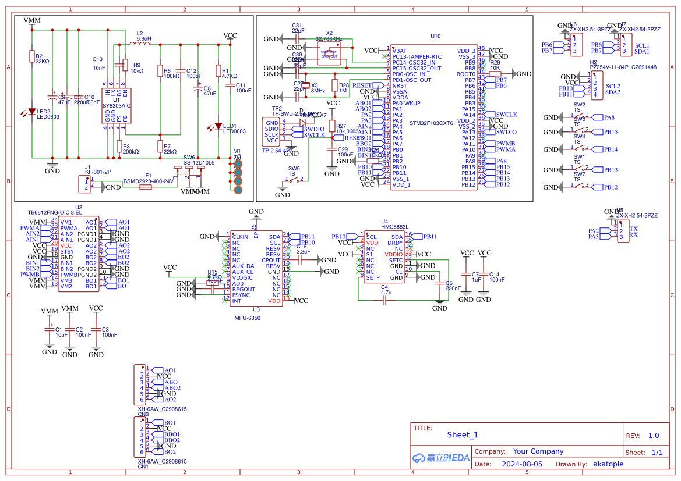Select the R8 200kΩ resistor symbol
This screenshot has height=481, width=681.
[119, 146]
